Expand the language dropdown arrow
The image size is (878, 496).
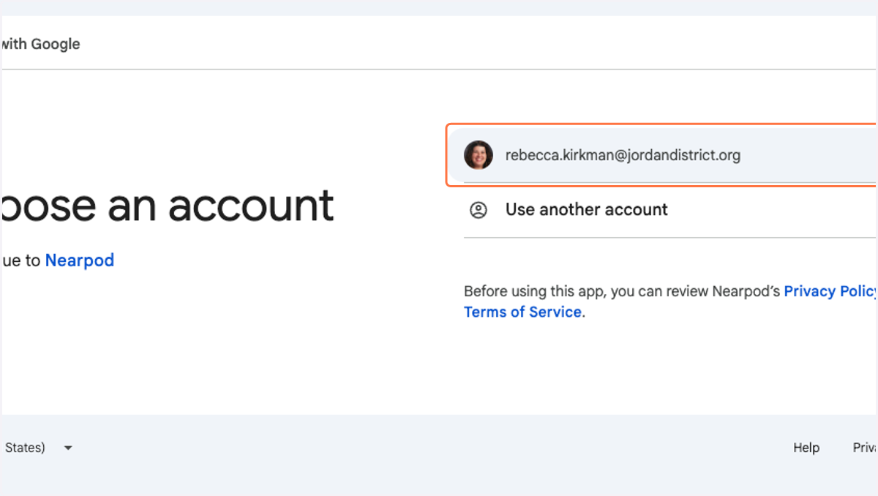(x=68, y=448)
